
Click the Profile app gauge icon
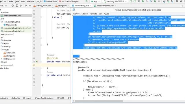pos(151,1)
